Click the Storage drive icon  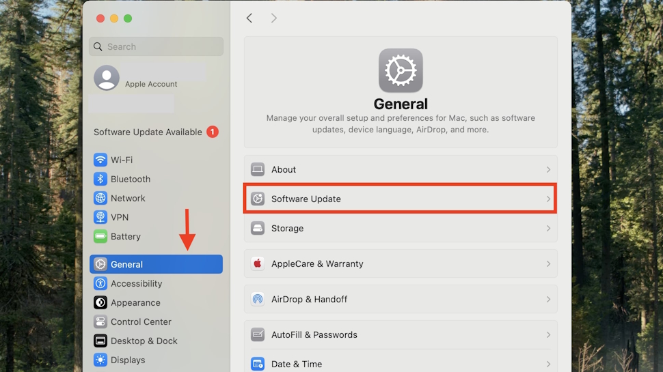(258, 228)
